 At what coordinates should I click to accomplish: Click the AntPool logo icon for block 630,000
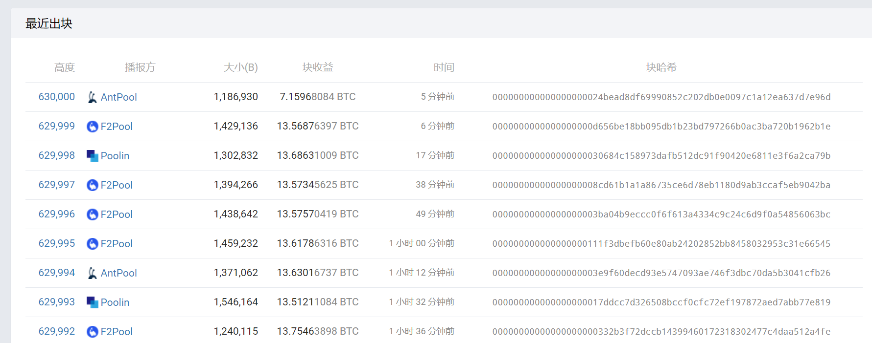(92, 97)
